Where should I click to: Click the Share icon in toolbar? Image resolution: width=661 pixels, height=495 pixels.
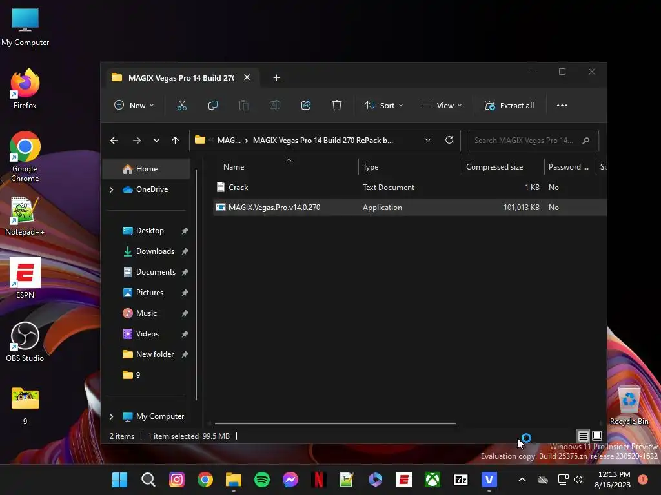[305, 105]
